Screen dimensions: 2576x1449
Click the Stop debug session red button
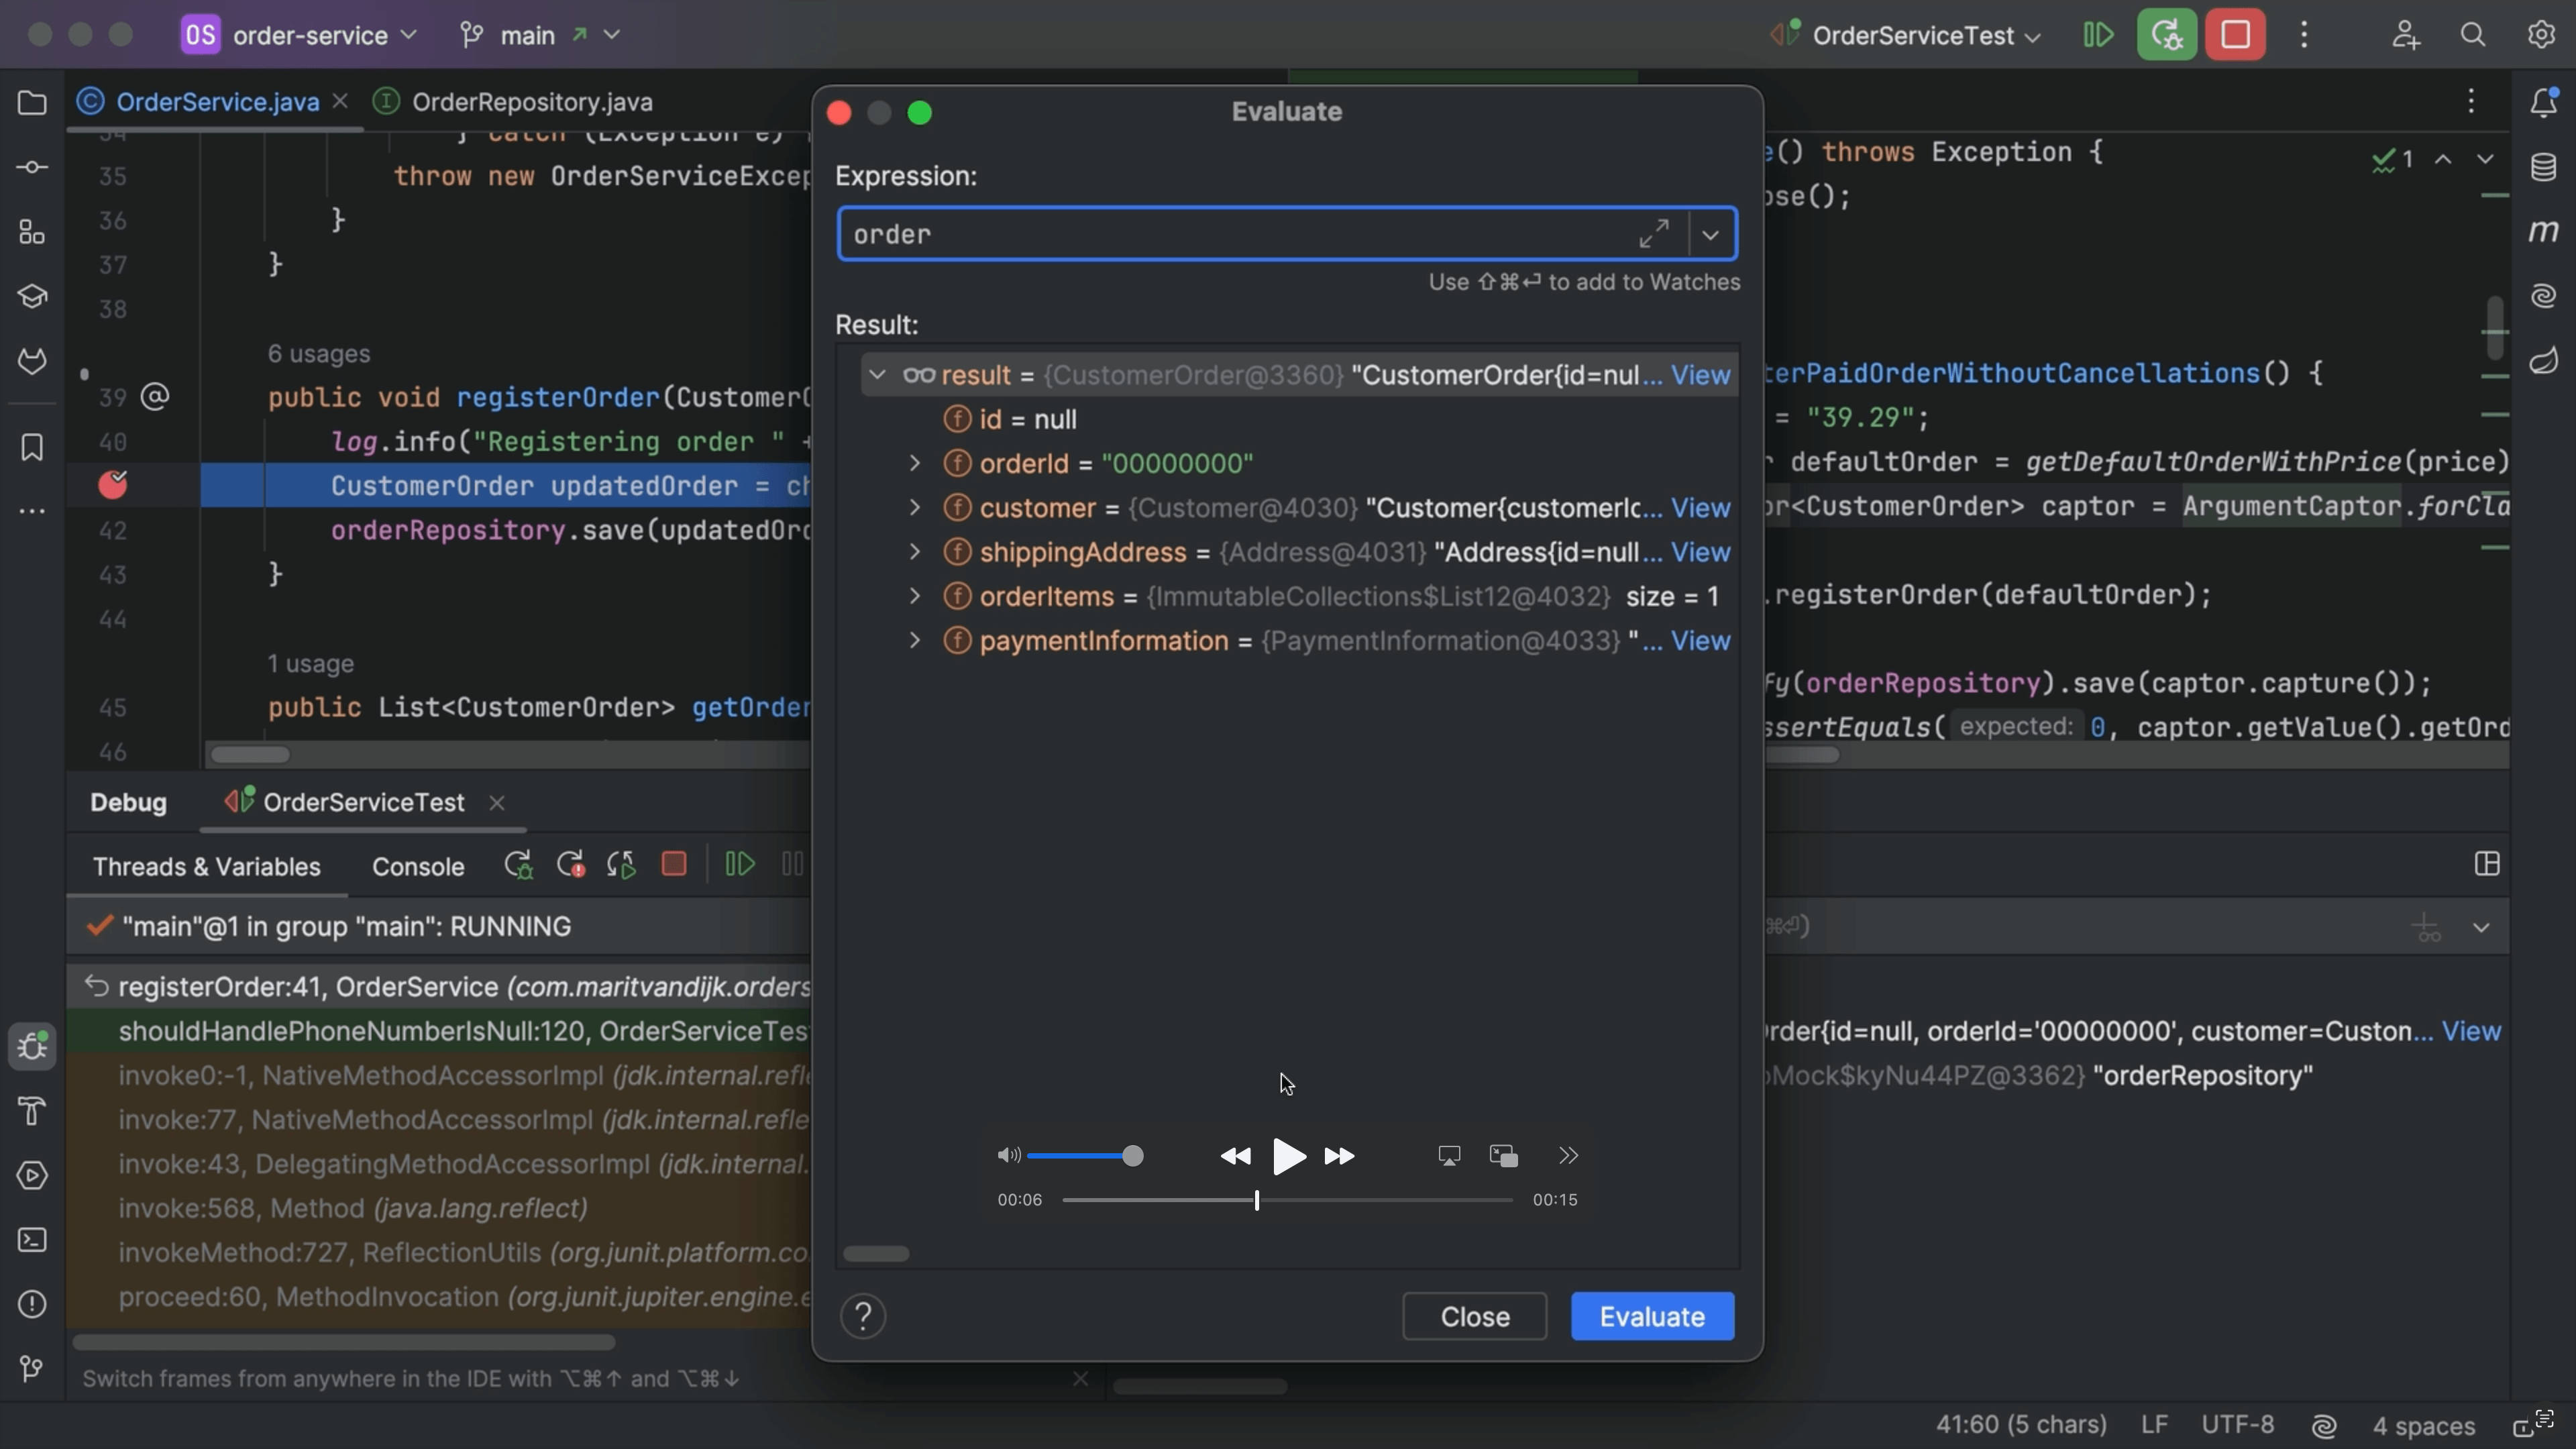(2235, 35)
